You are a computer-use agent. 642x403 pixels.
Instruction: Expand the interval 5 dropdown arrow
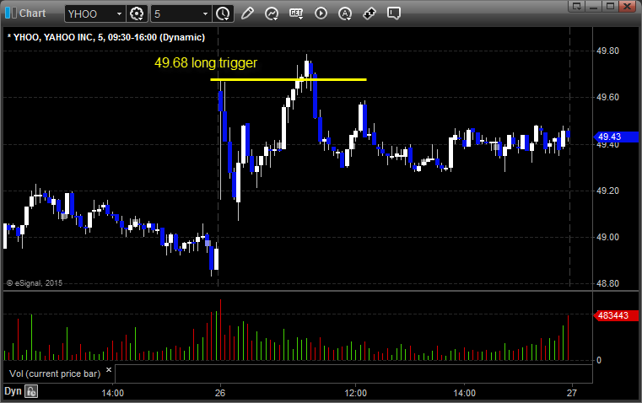(x=206, y=13)
